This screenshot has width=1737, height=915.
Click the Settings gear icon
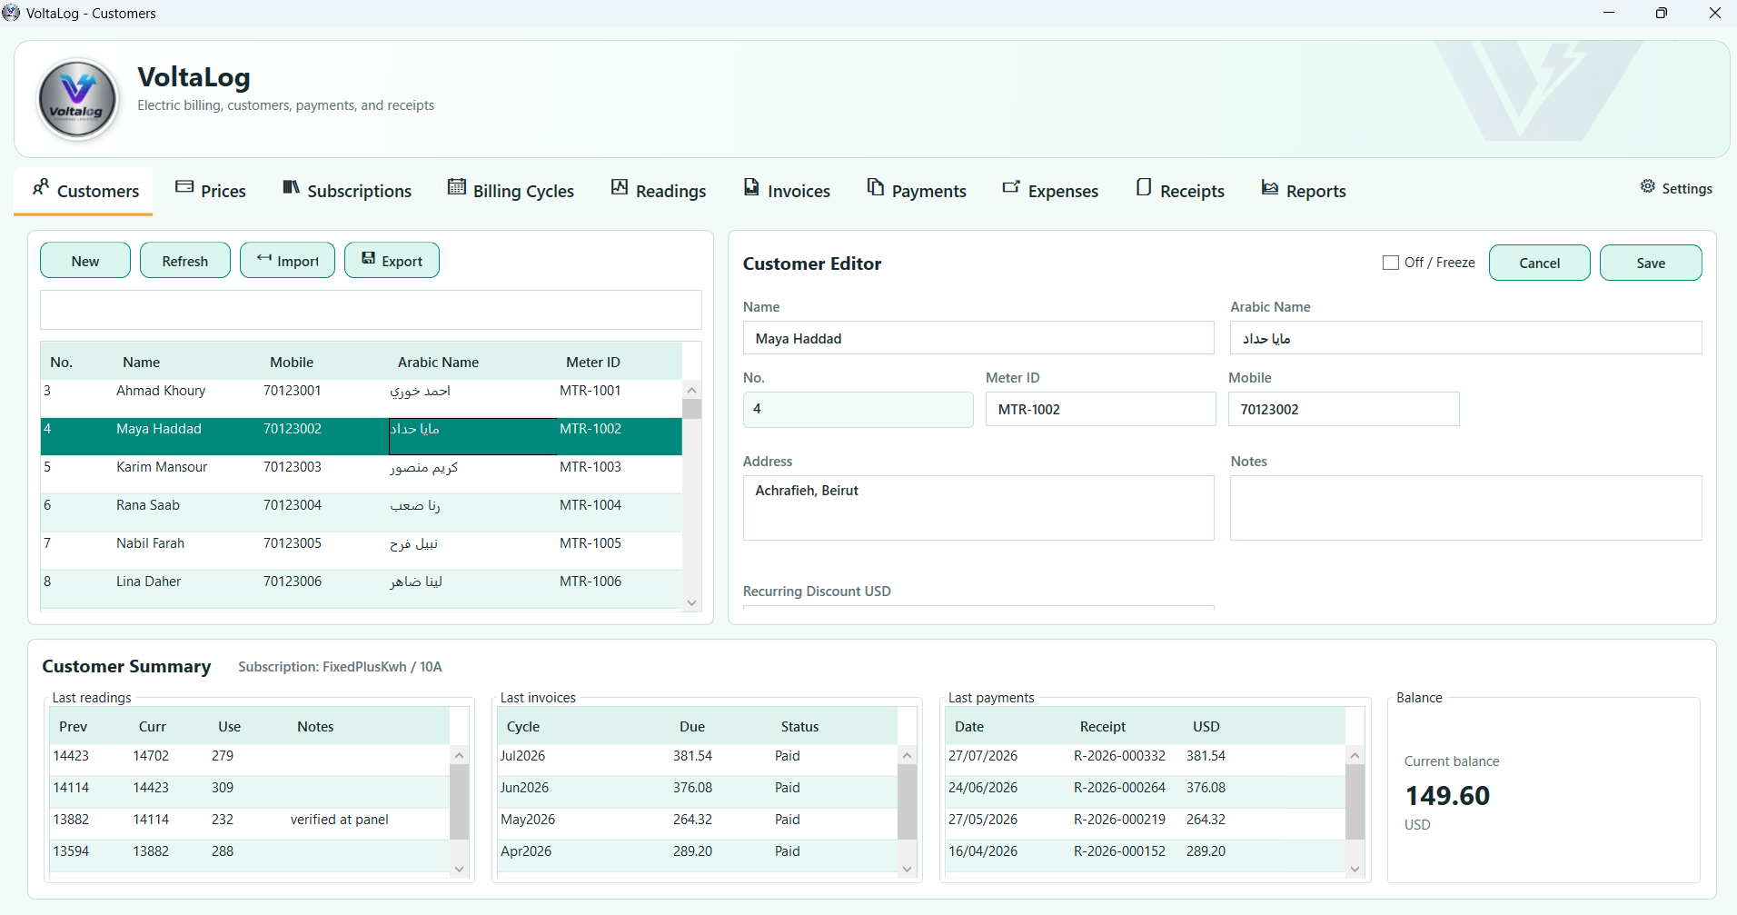click(1648, 186)
